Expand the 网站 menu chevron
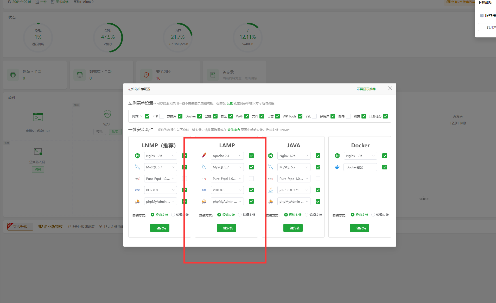The height and width of the screenshot is (303, 496). pyautogui.click(x=141, y=116)
